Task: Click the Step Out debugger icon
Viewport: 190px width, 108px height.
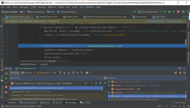Action: (x=73, y=73)
